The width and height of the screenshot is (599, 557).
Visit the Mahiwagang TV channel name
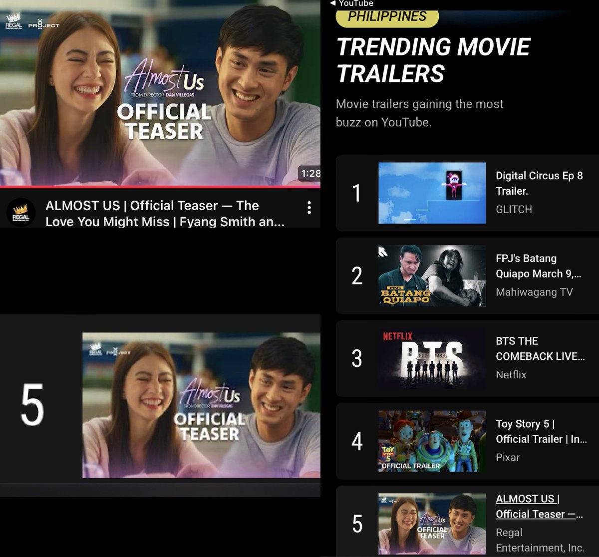[534, 292]
